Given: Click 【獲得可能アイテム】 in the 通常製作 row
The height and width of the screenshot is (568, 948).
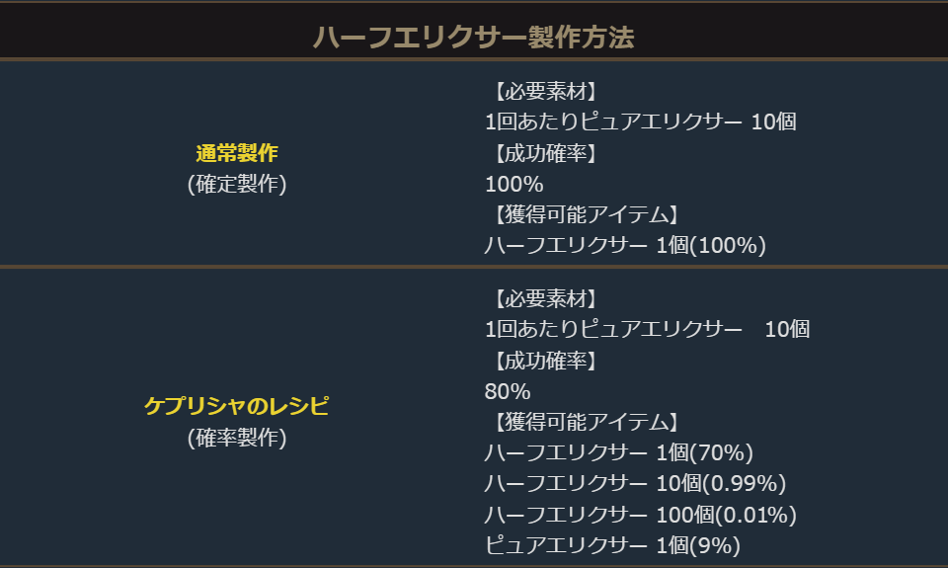Looking at the screenshot, I should tap(583, 215).
